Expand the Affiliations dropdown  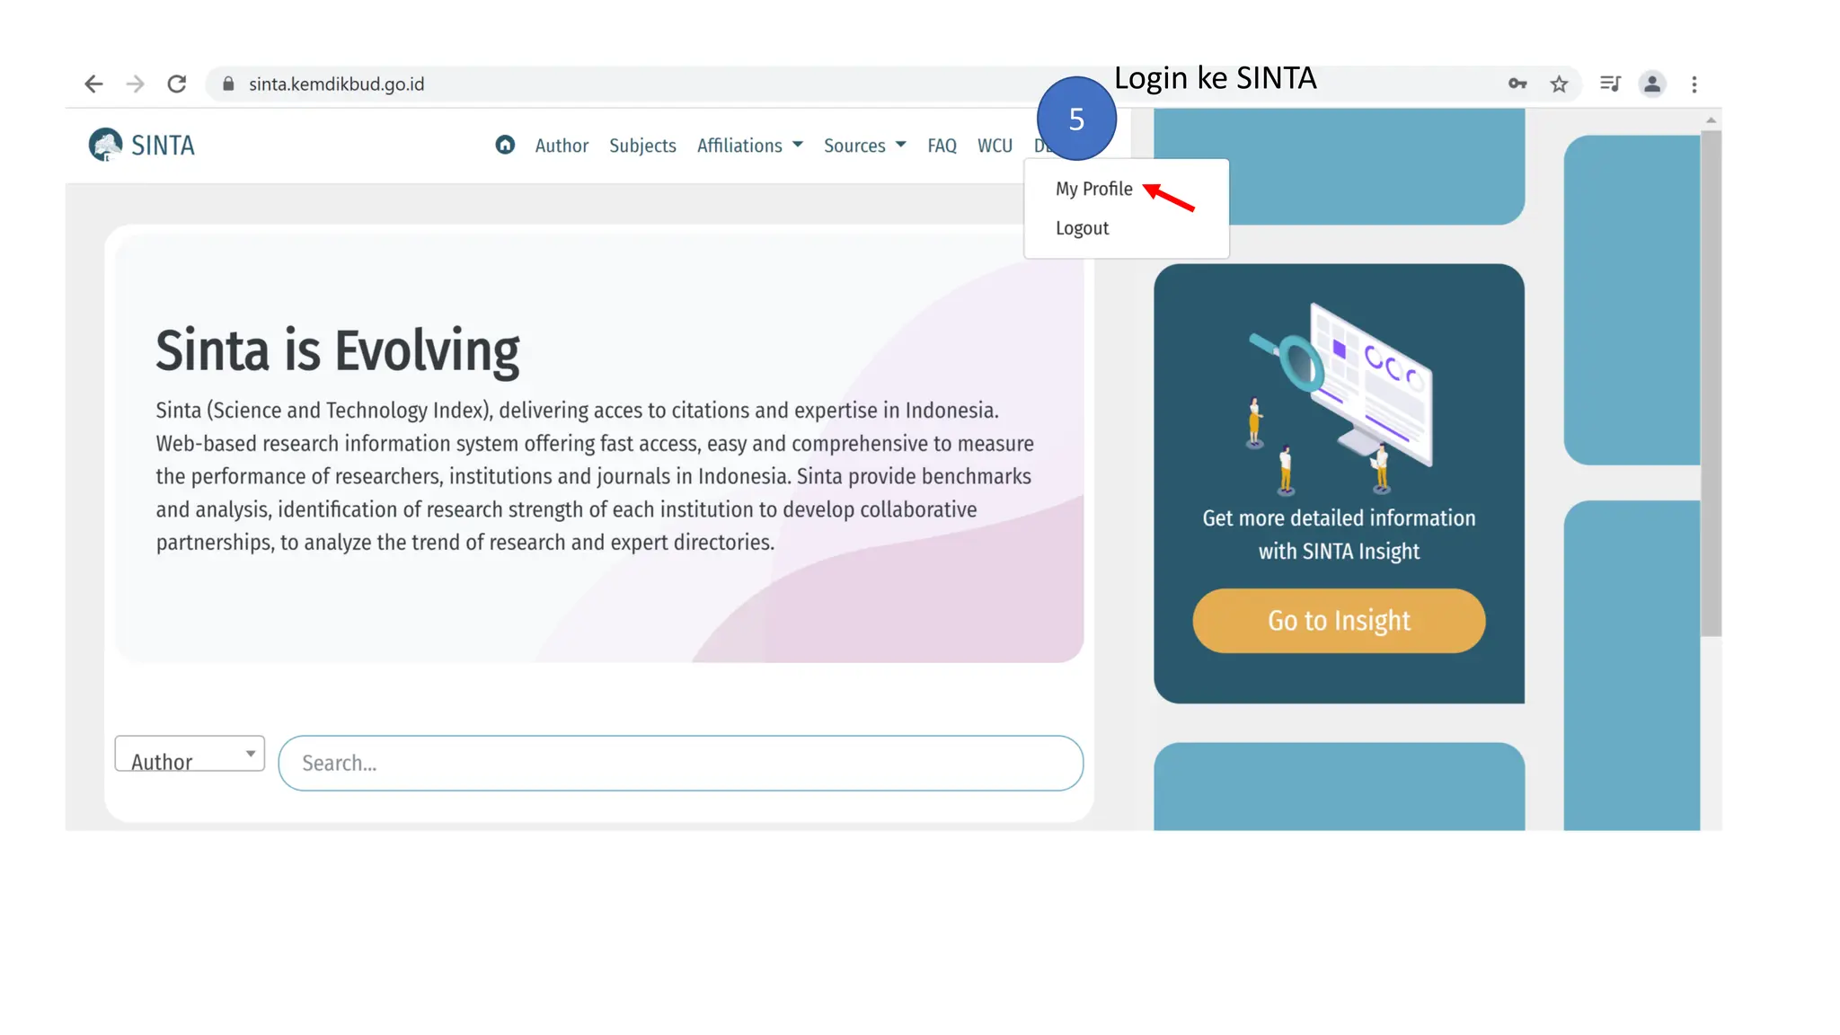pyautogui.click(x=749, y=146)
